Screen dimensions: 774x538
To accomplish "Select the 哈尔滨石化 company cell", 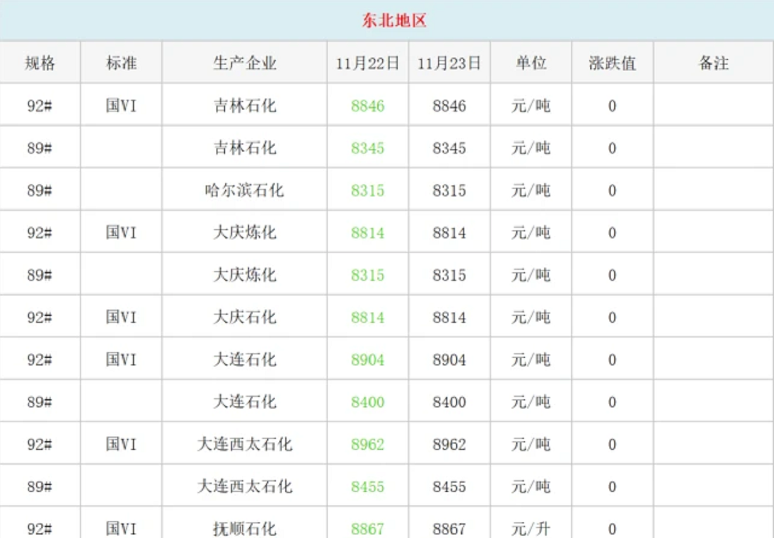I will 245,190.
